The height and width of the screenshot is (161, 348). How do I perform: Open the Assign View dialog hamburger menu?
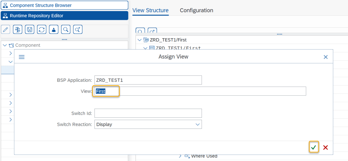22,57
